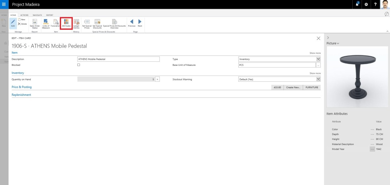The width and height of the screenshot is (390, 185).
Task: Open Ledger Entries history
Action: coord(76,23)
